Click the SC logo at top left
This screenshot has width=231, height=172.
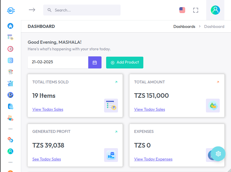pos(11,10)
